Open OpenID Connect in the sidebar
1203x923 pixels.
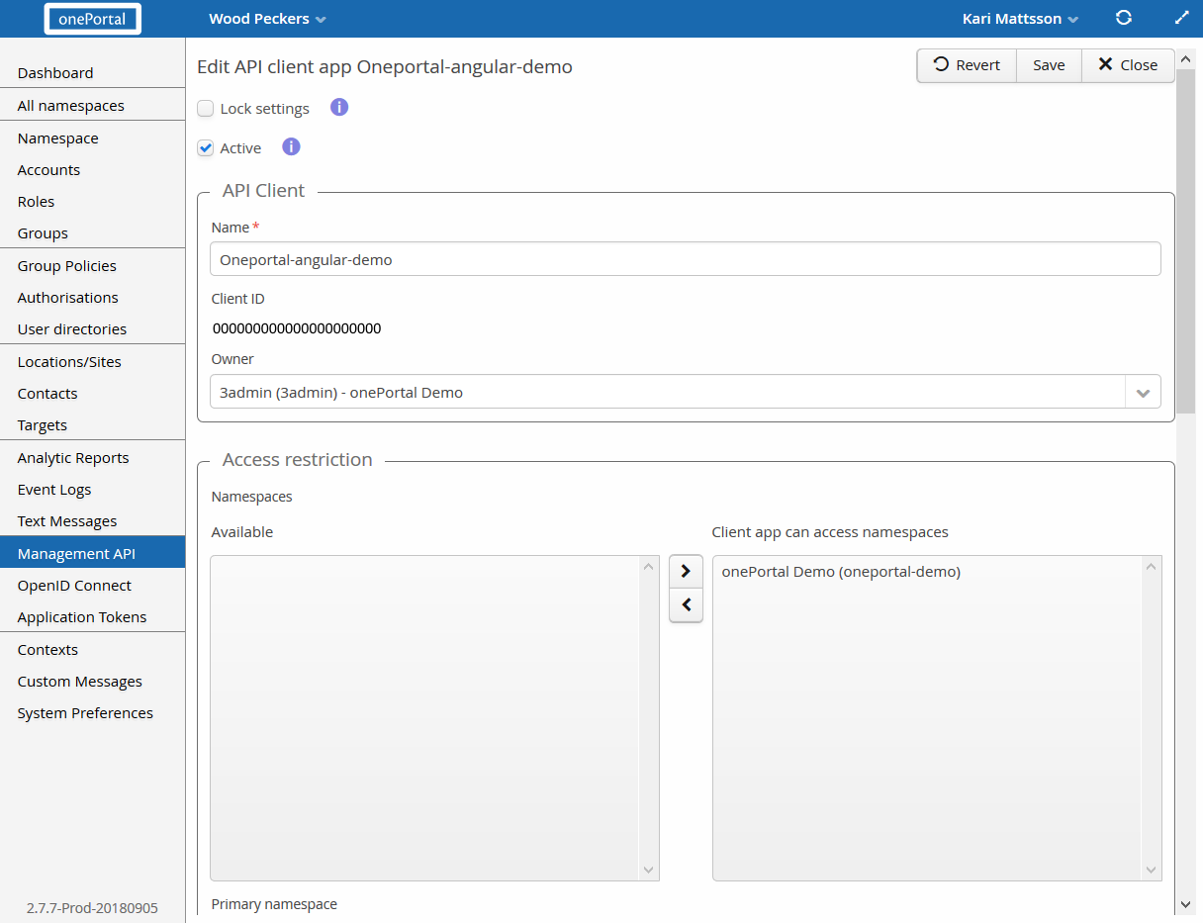tap(74, 586)
